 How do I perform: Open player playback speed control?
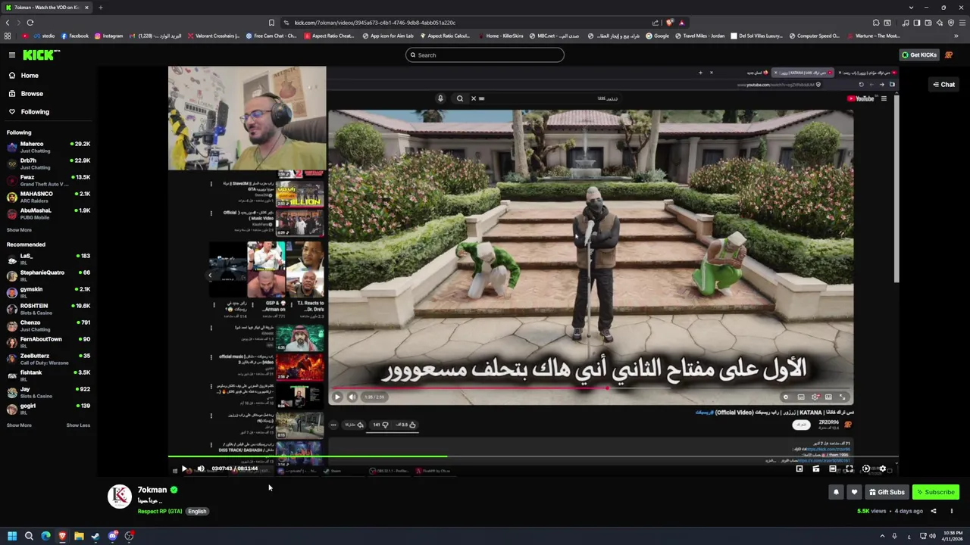point(866,469)
